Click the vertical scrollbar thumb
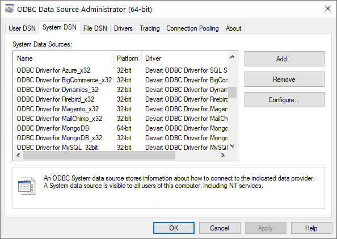Viewport: 337px width, 239px height. click(x=233, y=93)
